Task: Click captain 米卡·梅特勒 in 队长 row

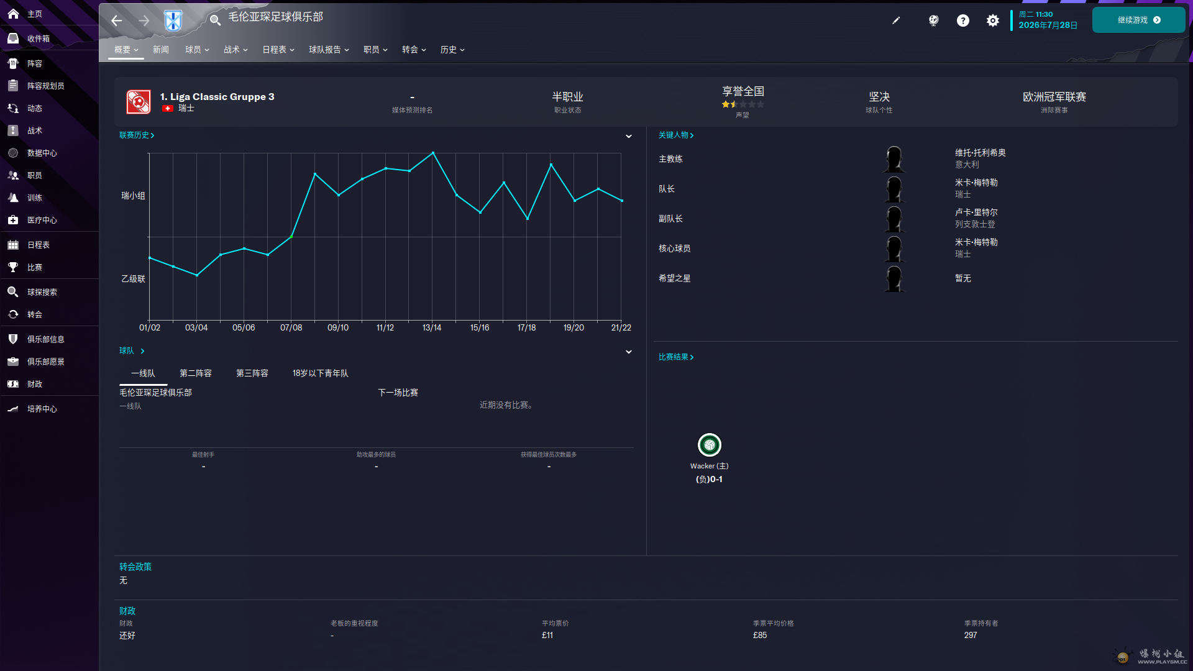Action: [976, 183]
